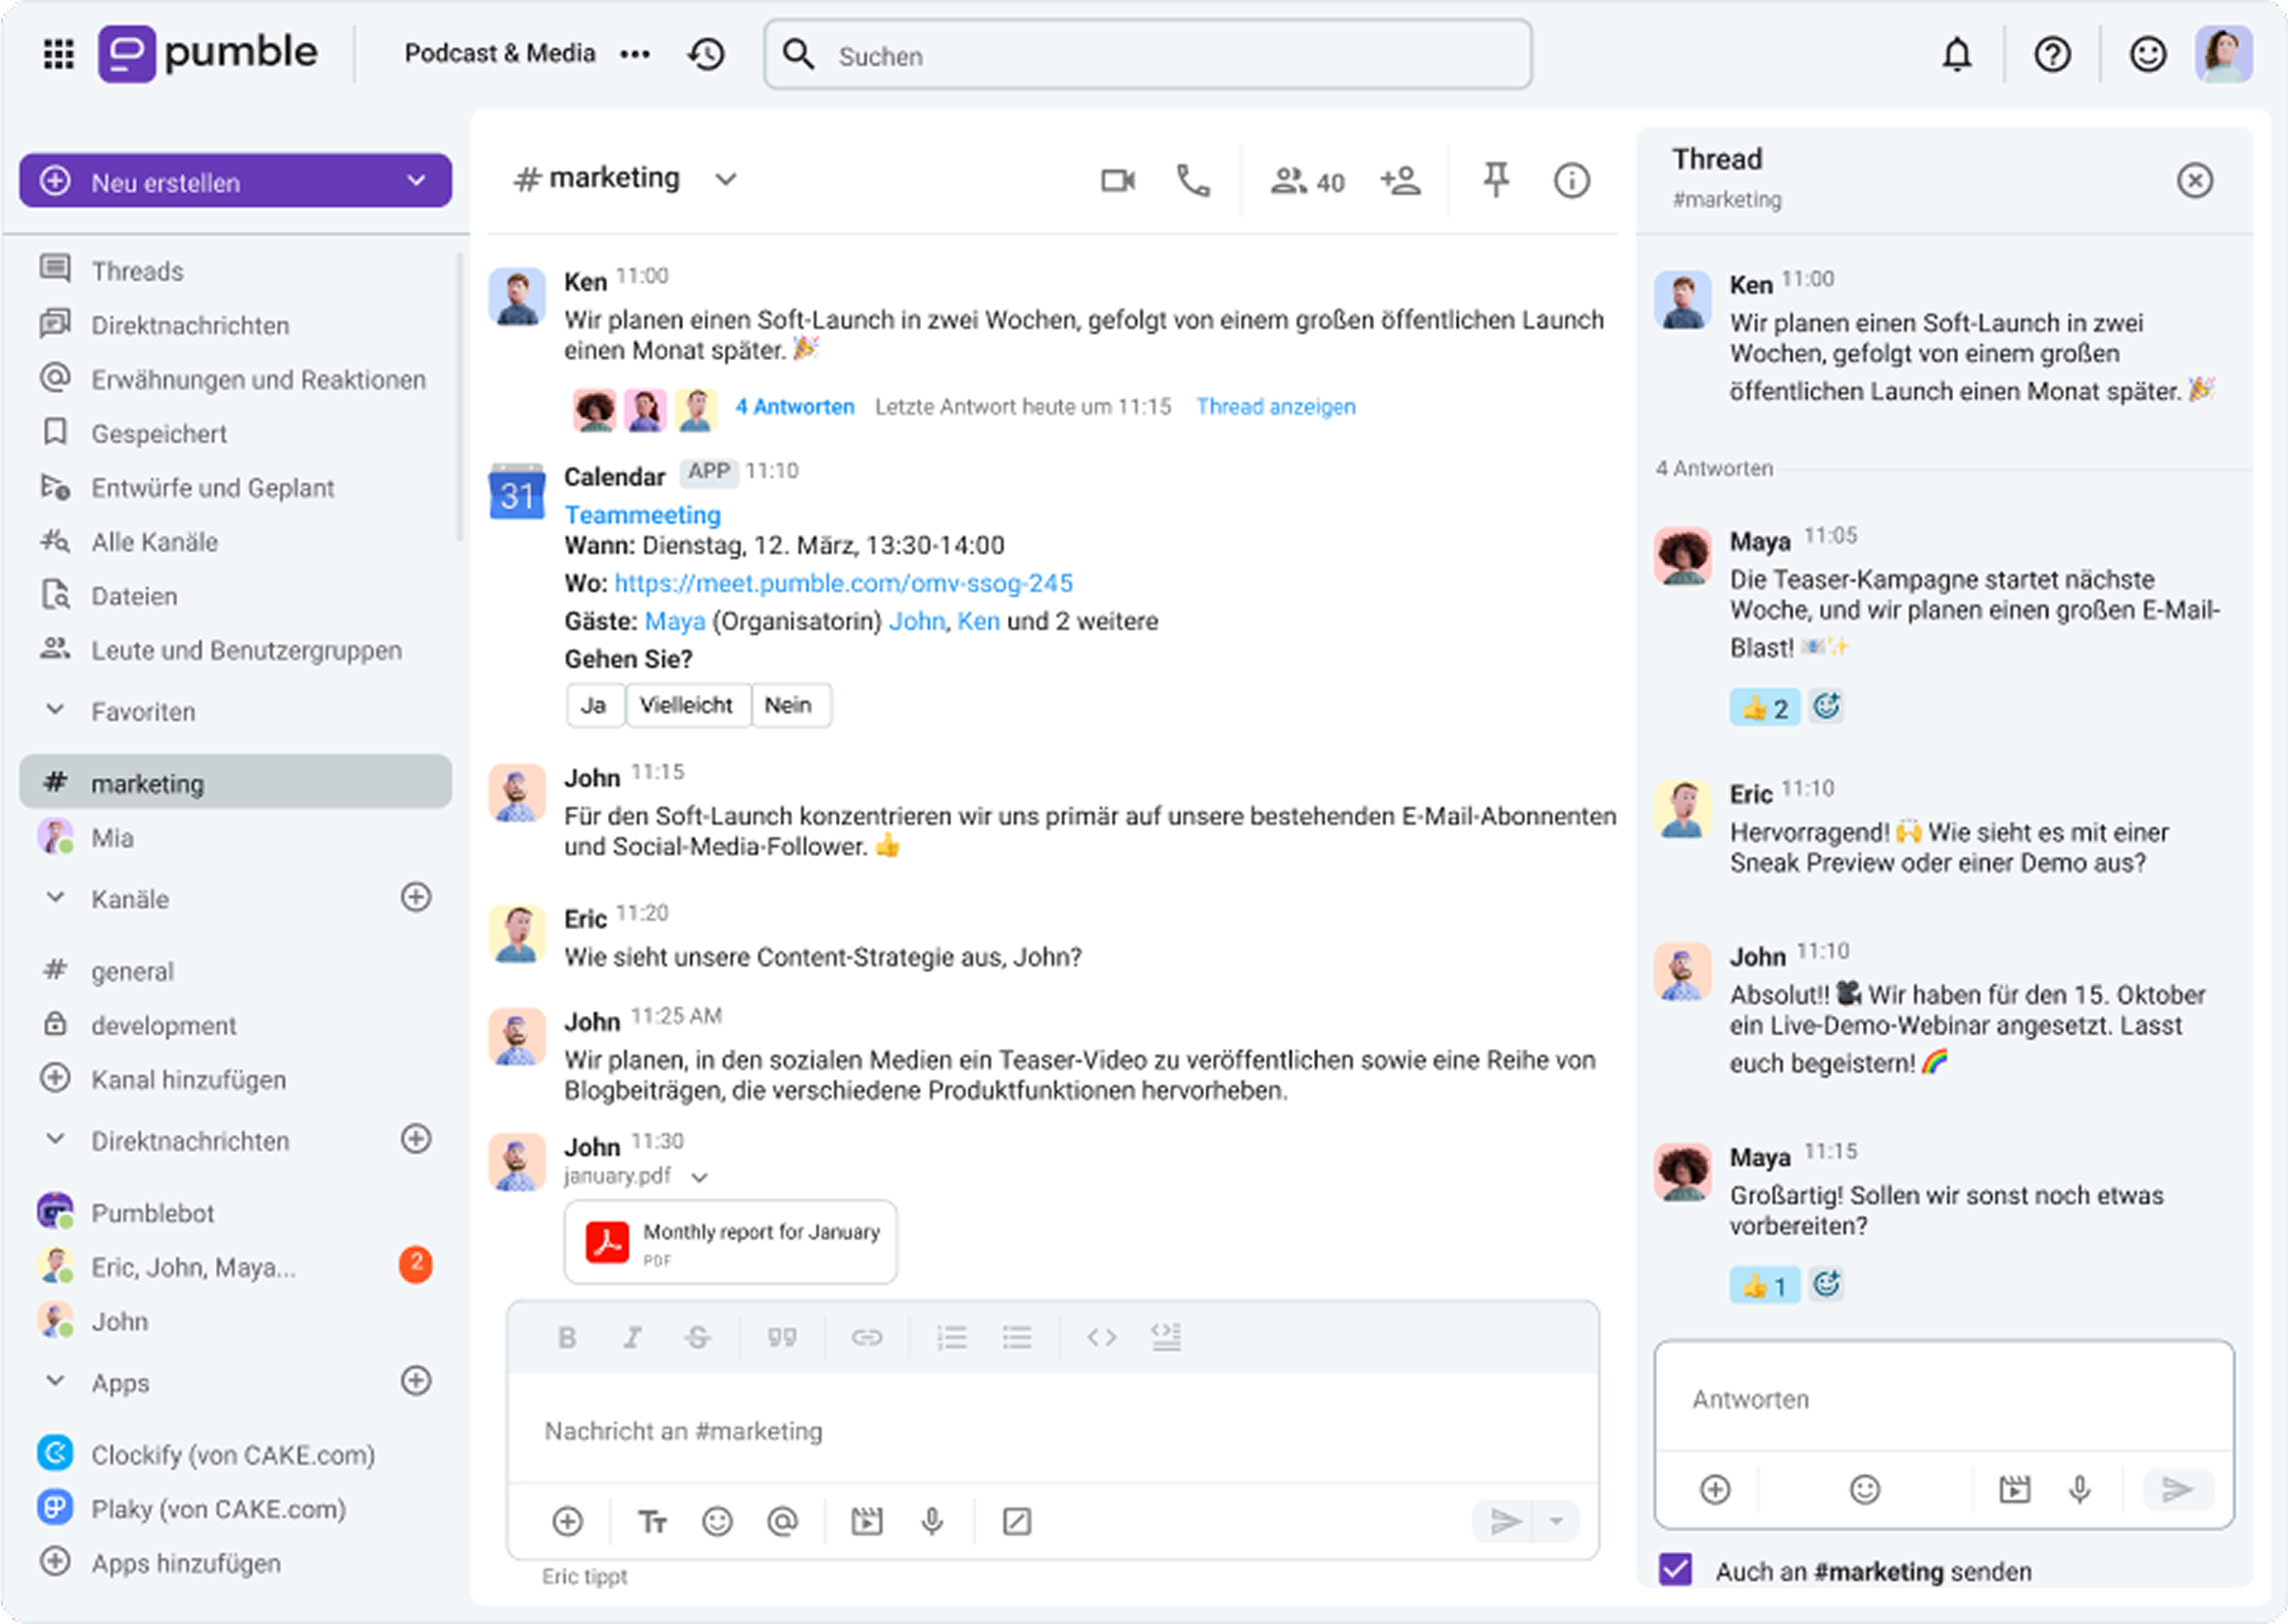Expand the marketing channel name chevron
Viewport: 2288px width, 1624px height.
(x=726, y=180)
